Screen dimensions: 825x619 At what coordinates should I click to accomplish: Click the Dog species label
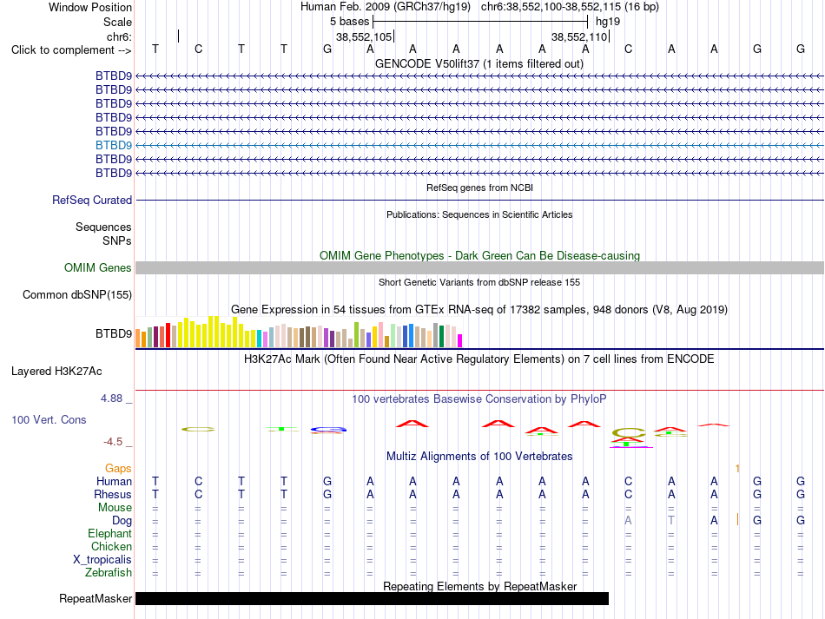click(122, 521)
